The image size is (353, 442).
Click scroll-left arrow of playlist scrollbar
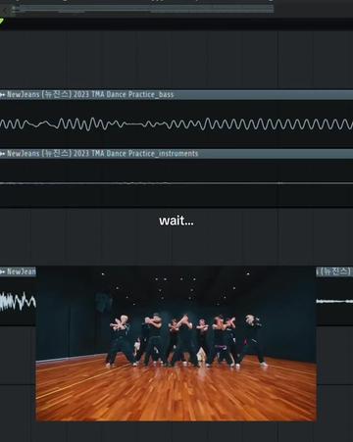[5, 11]
